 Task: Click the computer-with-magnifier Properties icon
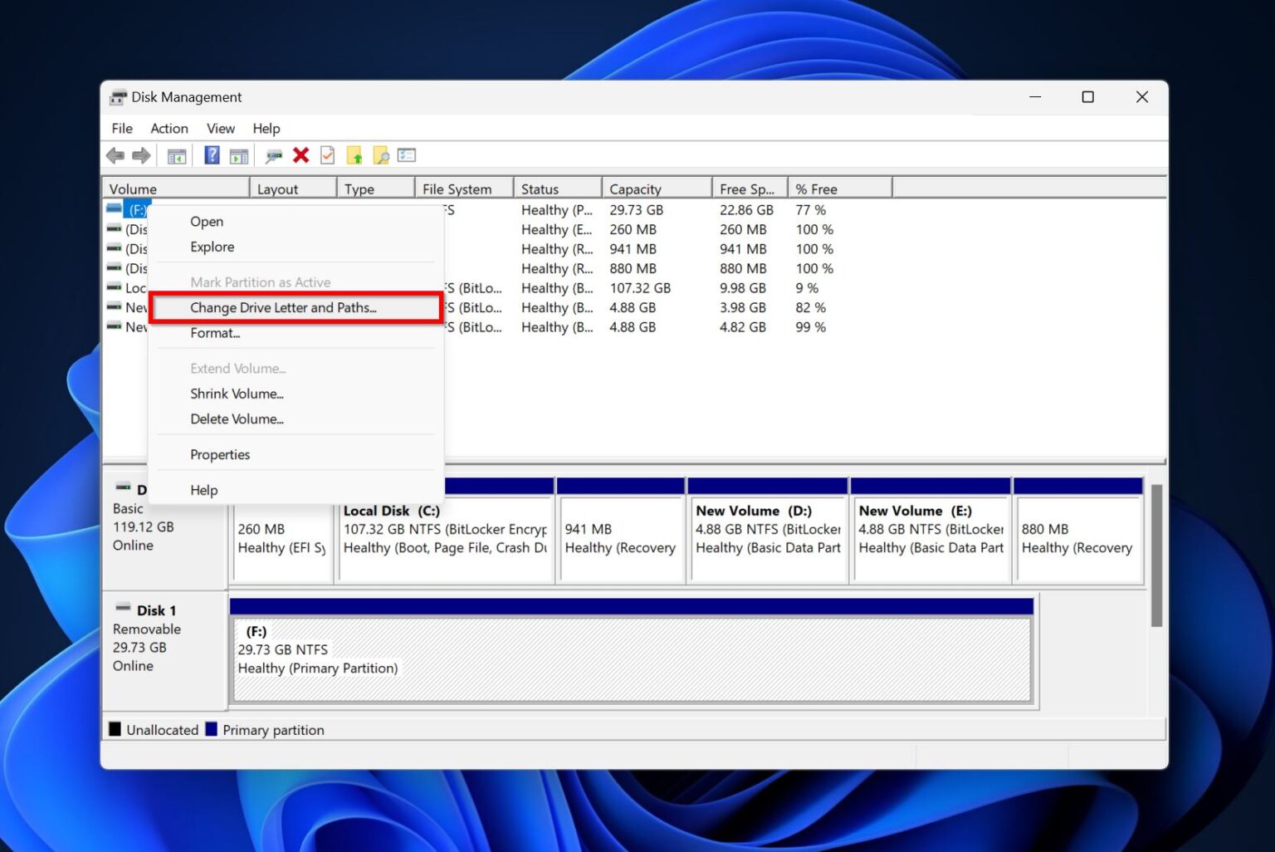click(271, 155)
